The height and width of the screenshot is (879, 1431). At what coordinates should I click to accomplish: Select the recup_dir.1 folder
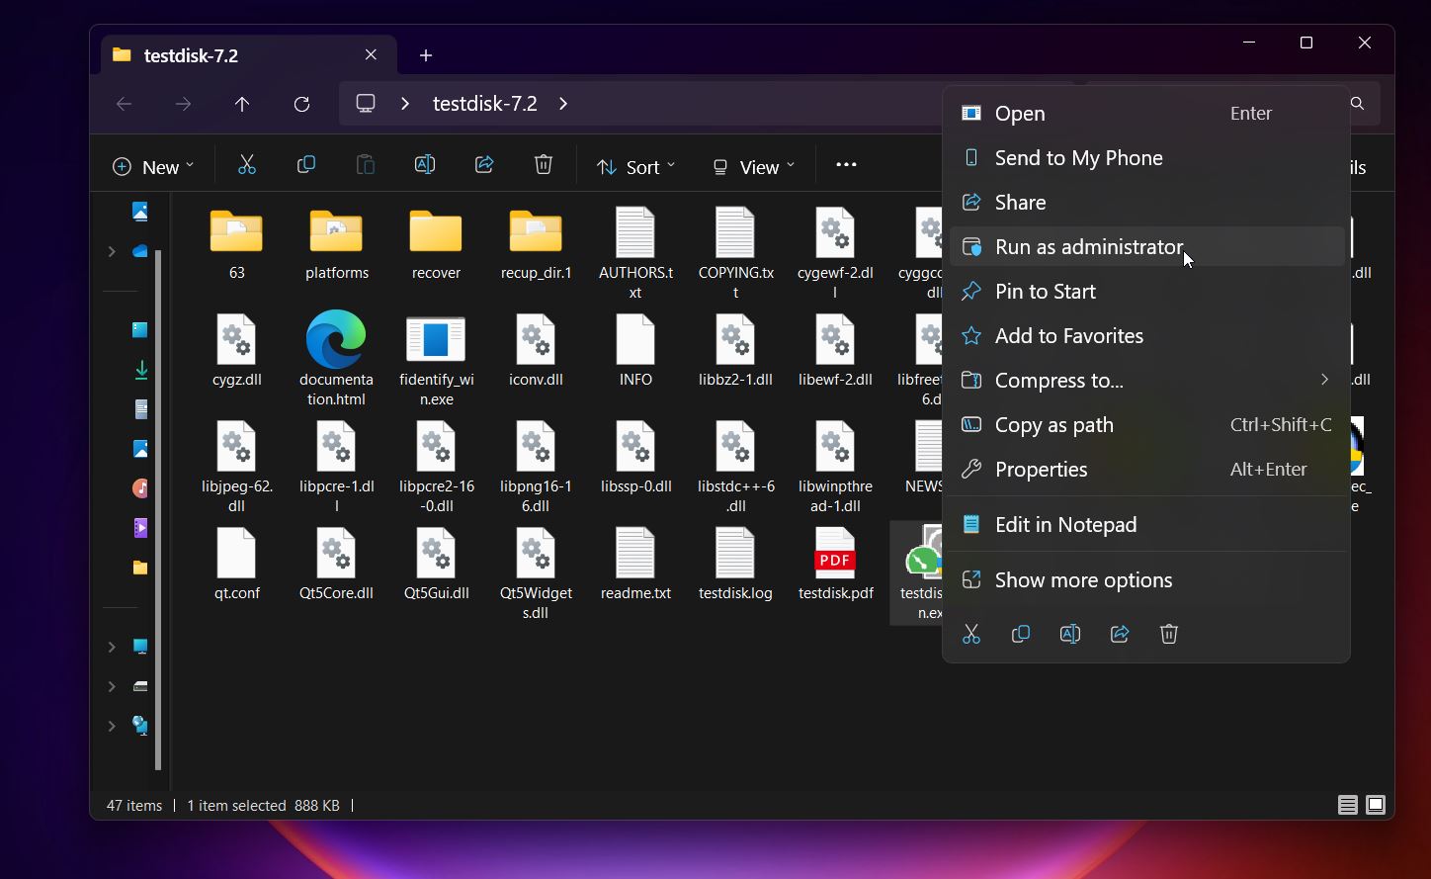coord(536,245)
